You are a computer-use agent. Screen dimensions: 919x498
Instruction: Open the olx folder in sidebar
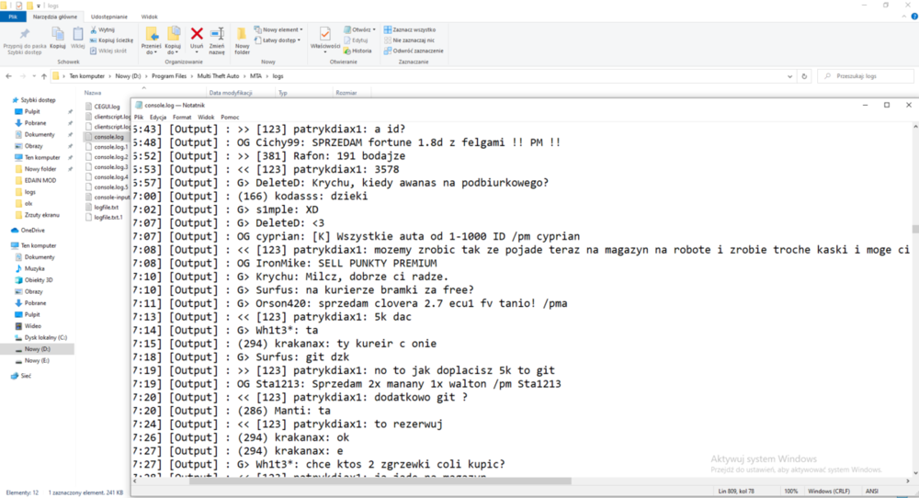click(x=28, y=203)
